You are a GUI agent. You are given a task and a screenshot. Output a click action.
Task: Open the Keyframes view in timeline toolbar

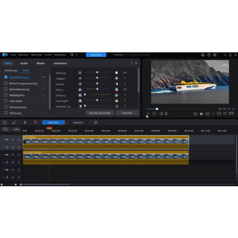[78, 123]
